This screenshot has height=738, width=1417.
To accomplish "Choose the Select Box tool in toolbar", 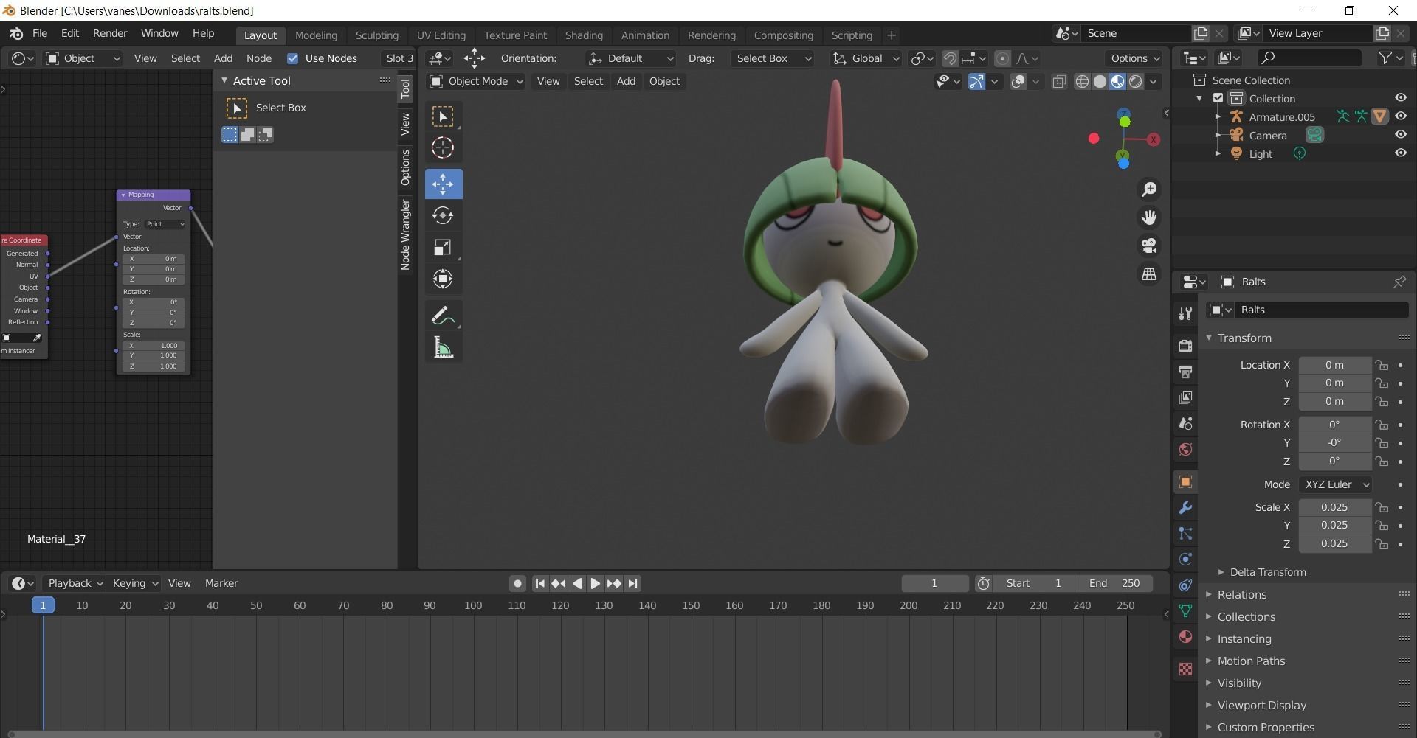I will 443,116.
